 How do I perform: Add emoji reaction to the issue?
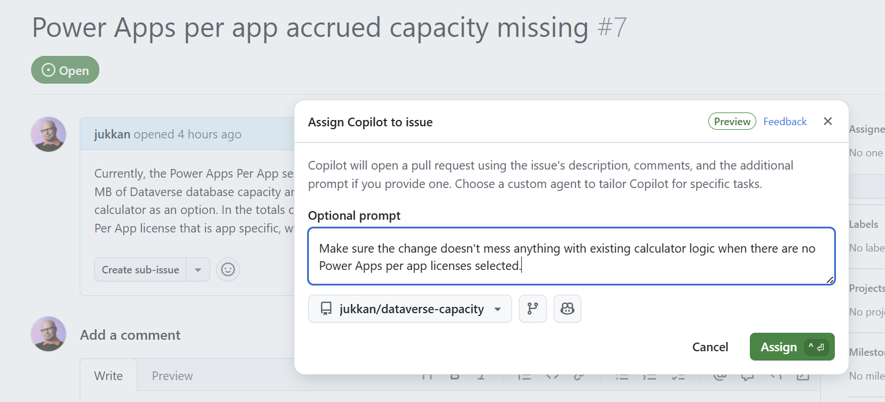(228, 269)
